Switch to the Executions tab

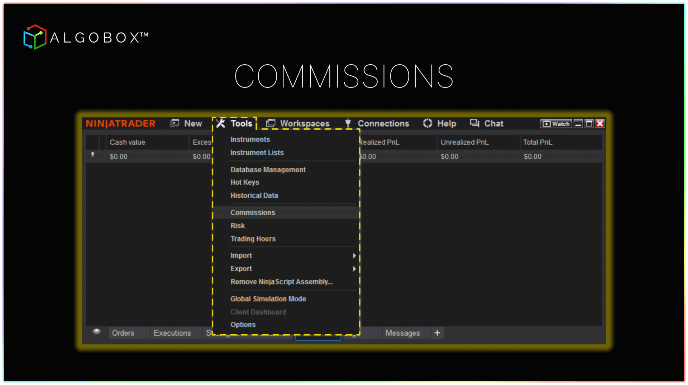click(172, 333)
